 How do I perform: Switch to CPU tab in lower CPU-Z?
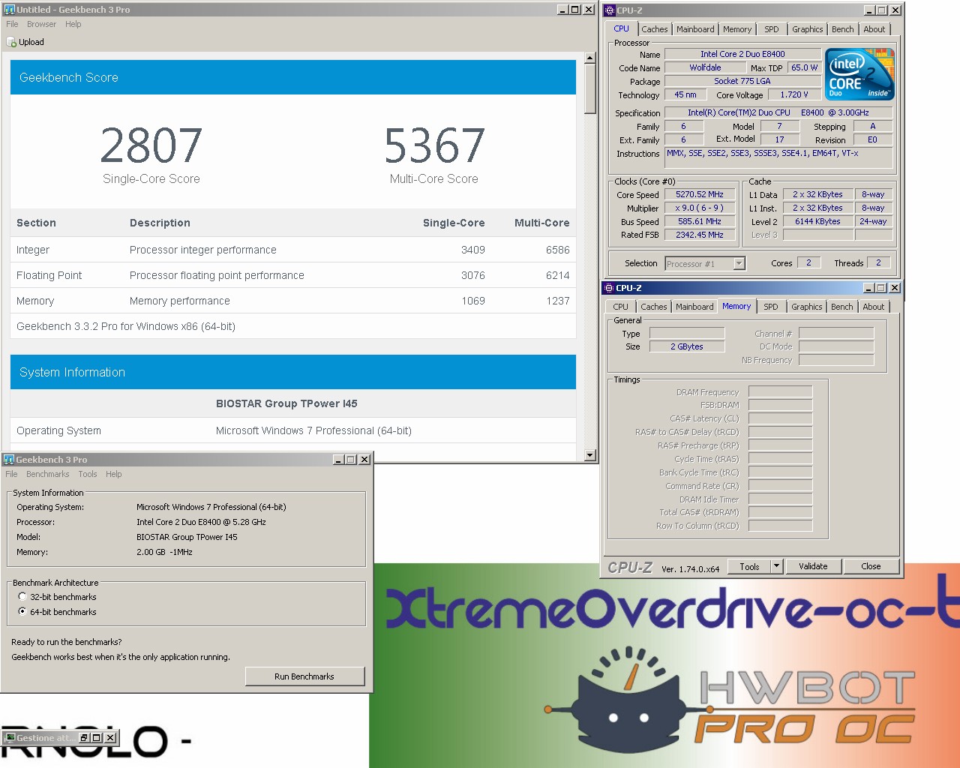click(x=620, y=307)
